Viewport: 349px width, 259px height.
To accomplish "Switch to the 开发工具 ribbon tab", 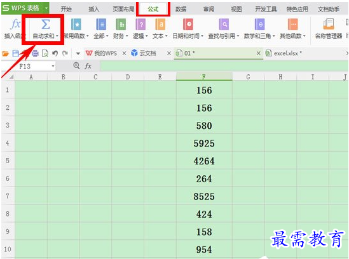I will click(266, 9).
